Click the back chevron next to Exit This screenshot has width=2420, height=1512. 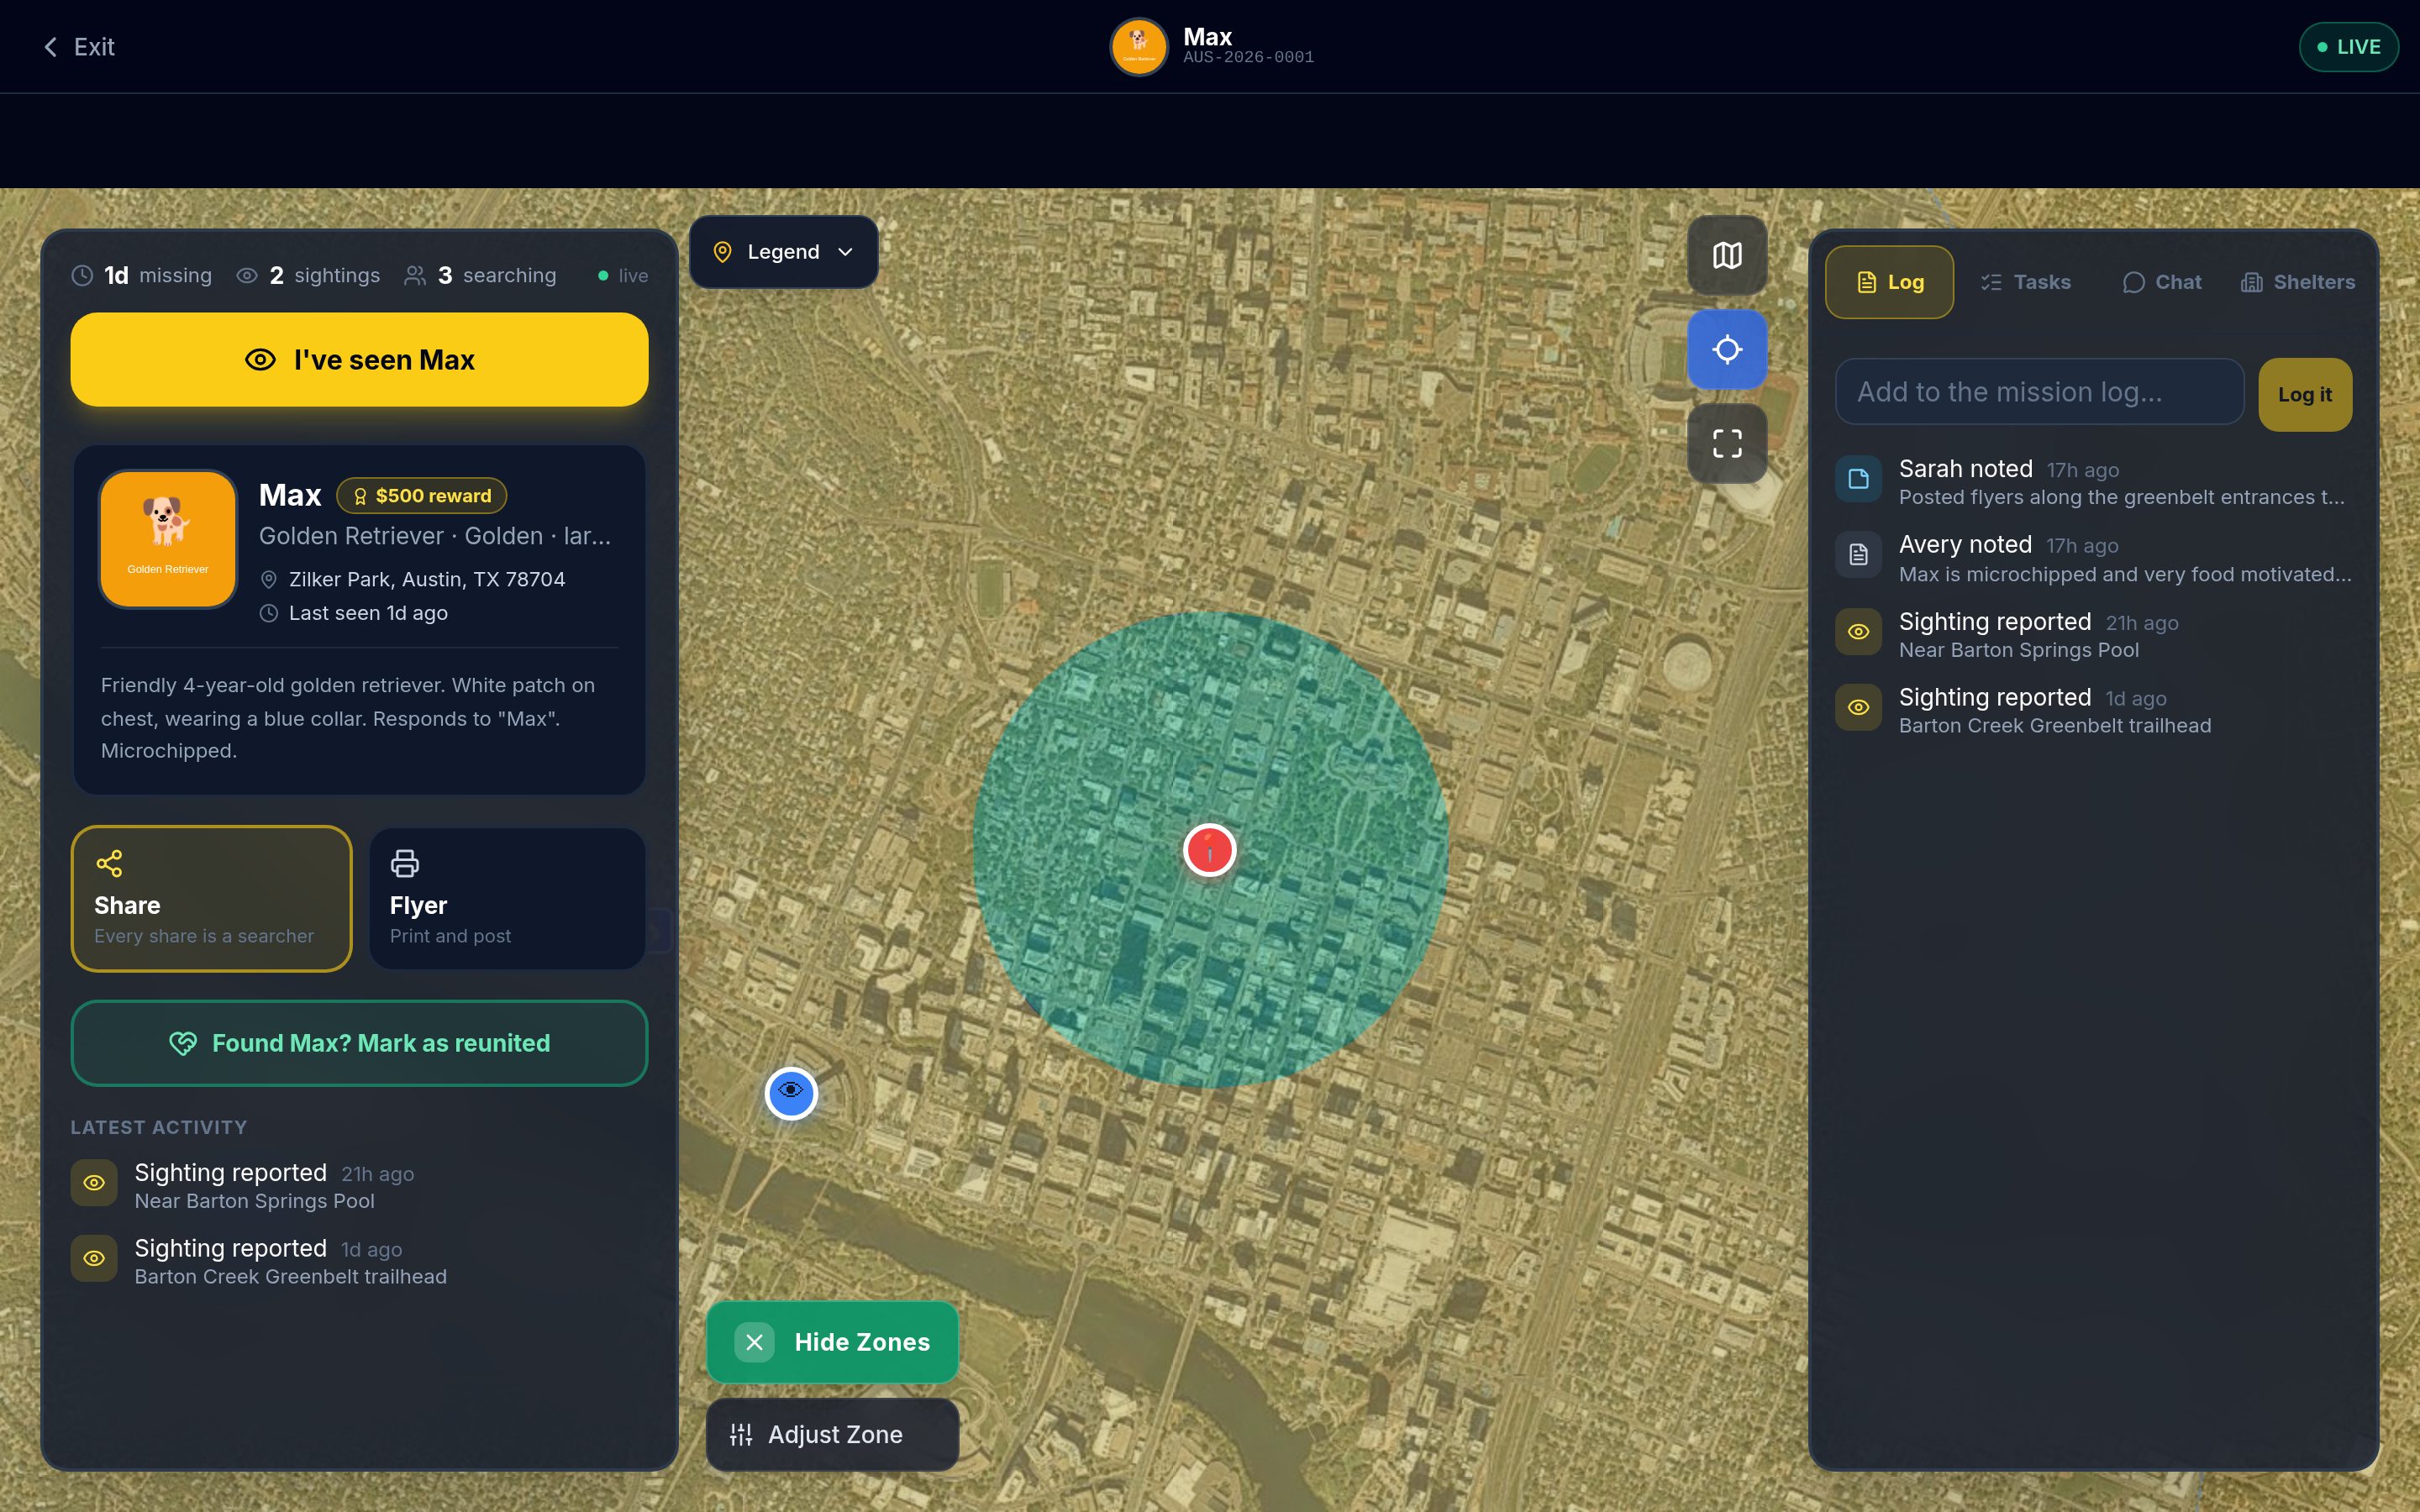[50, 47]
